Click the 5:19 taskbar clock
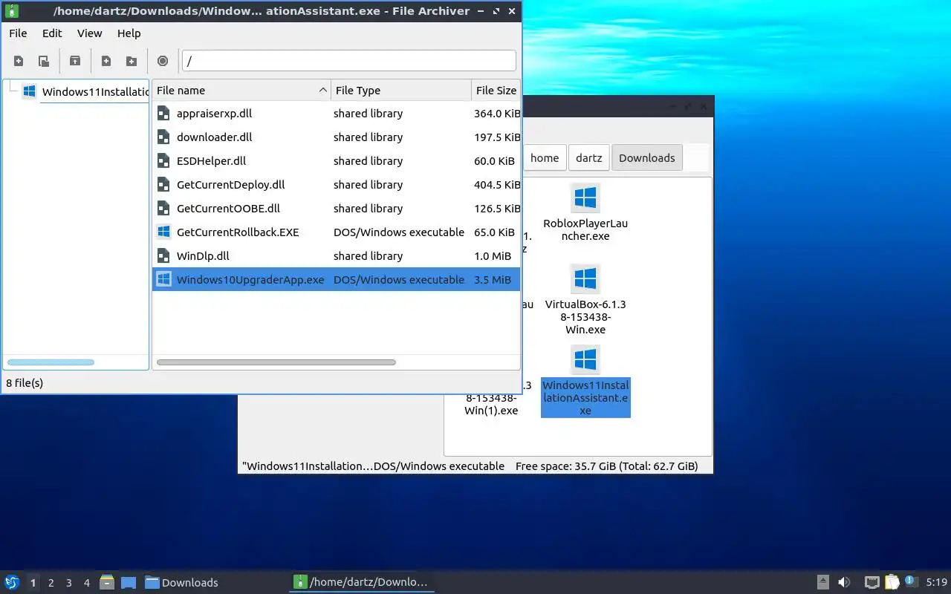Viewport: 951px width, 594px height. [x=936, y=582]
